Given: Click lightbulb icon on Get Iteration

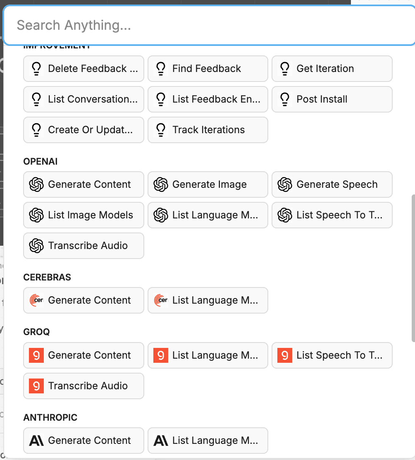Looking at the screenshot, I should (x=285, y=69).
